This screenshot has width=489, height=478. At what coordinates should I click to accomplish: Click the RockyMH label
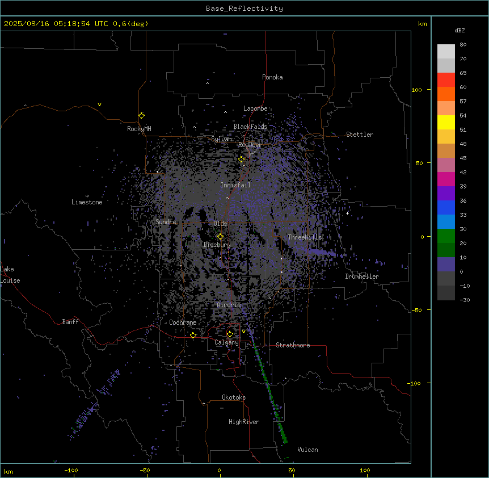[x=139, y=129]
